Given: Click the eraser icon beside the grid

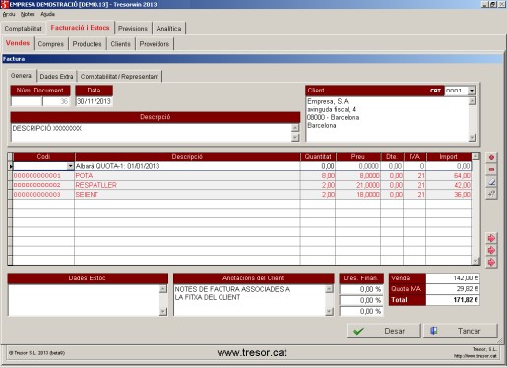Looking at the screenshot, I should [491, 182].
